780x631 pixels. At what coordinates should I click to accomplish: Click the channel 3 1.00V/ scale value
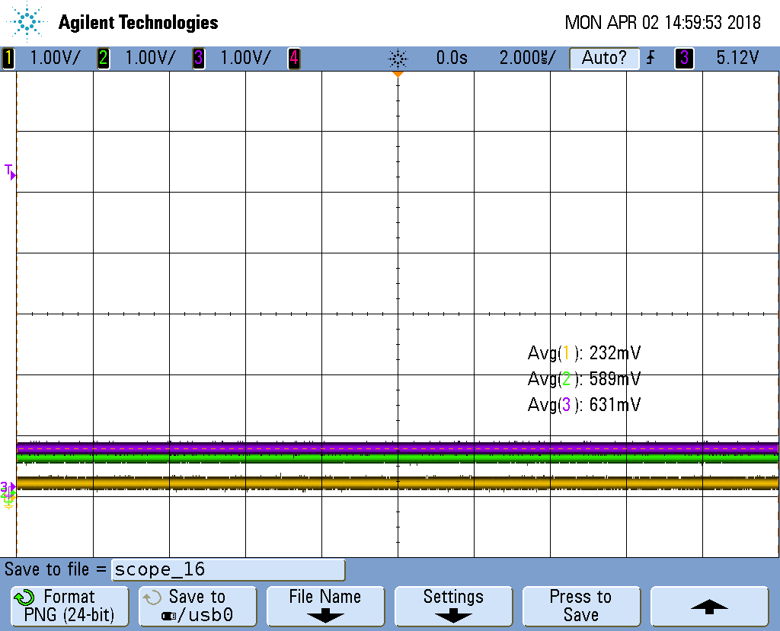coord(246,58)
